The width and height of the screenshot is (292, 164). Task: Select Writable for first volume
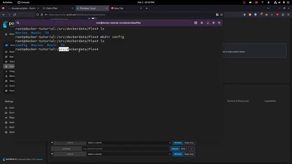pos(177,143)
